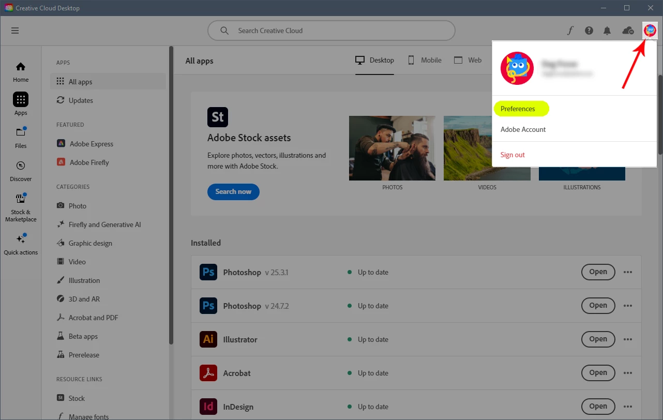
Task: Go to Home in left rail
Action: pyautogui.click(x=21, y=72)
